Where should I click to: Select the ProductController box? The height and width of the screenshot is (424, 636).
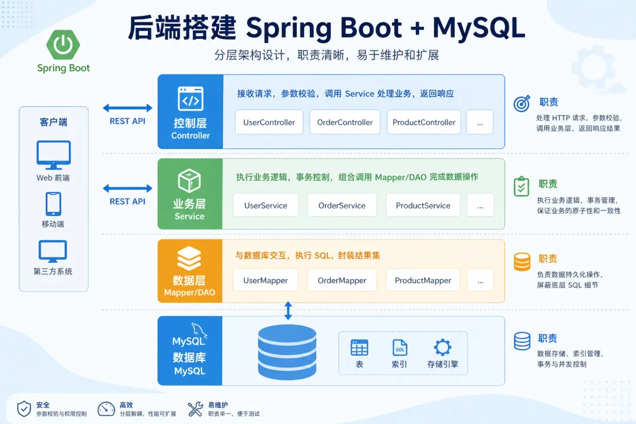424,122
